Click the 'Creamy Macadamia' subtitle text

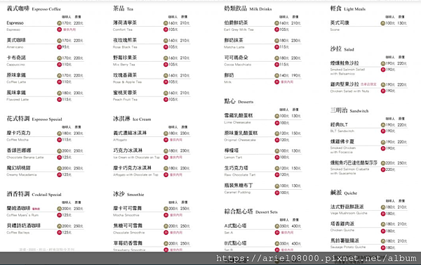point(22,175)
